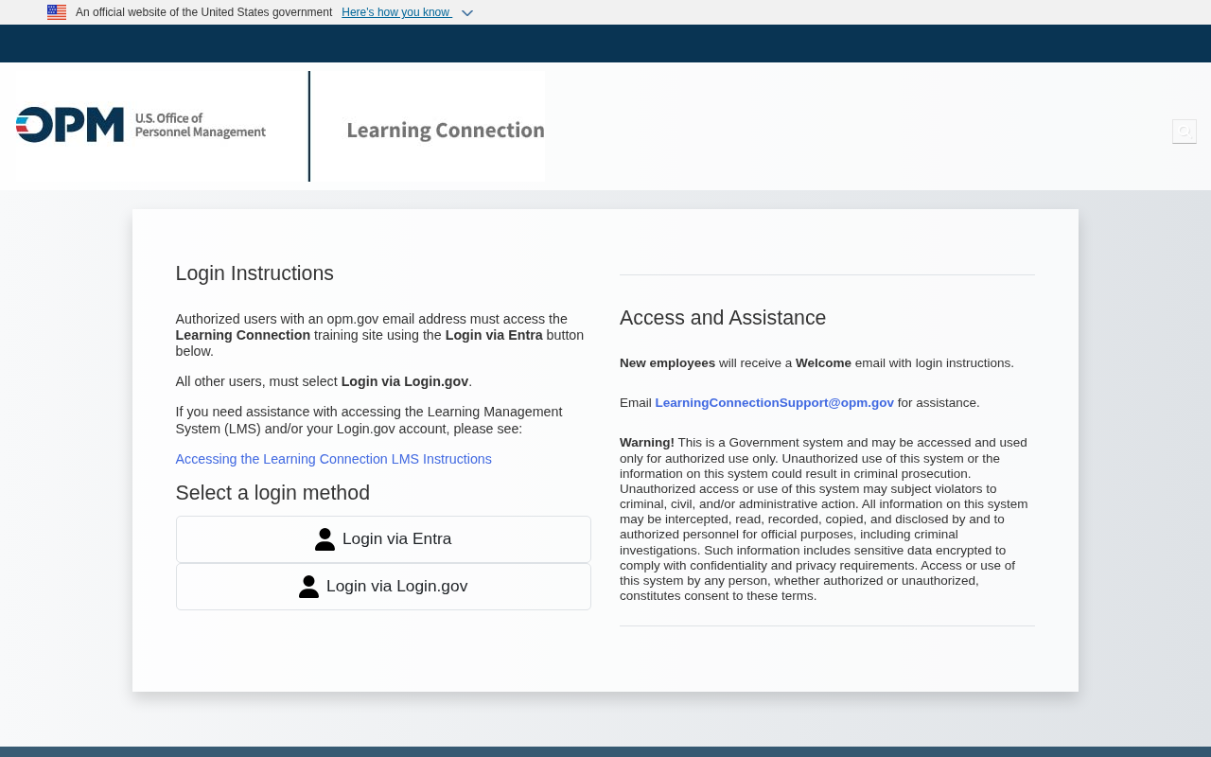
Task: Click the US flag icon in banner
Action: click(57, 12)
